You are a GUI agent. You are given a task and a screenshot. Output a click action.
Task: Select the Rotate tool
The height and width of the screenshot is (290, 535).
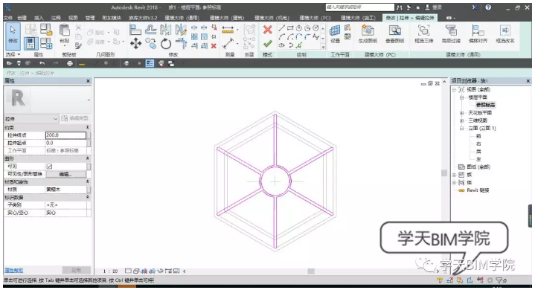point(166,43)
